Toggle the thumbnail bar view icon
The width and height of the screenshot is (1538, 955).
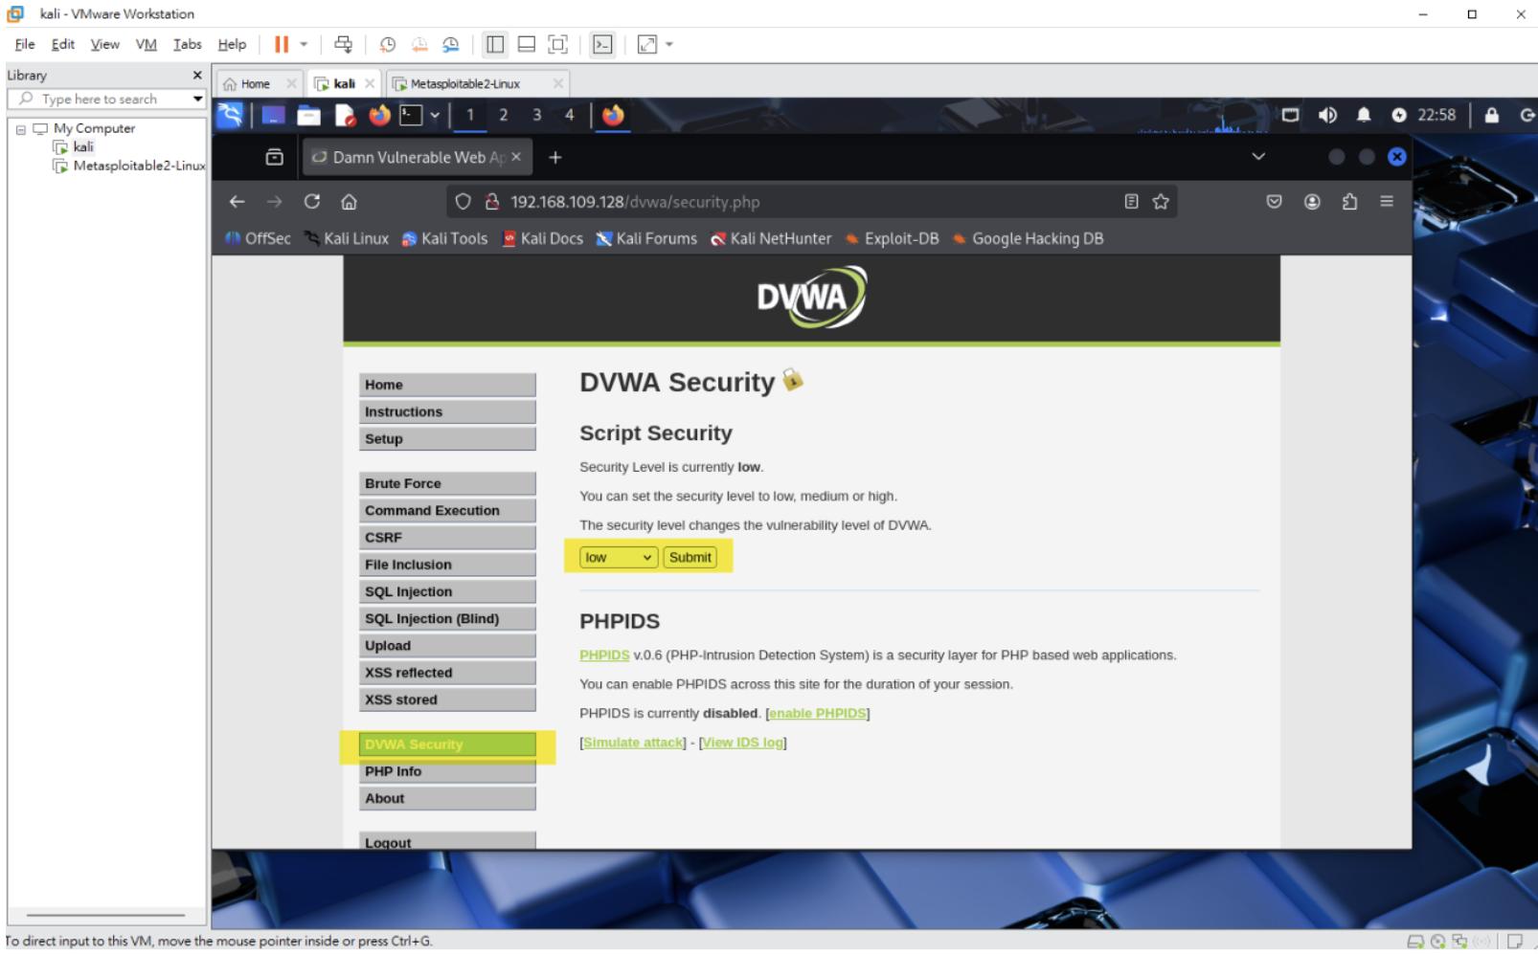[526, 44]
